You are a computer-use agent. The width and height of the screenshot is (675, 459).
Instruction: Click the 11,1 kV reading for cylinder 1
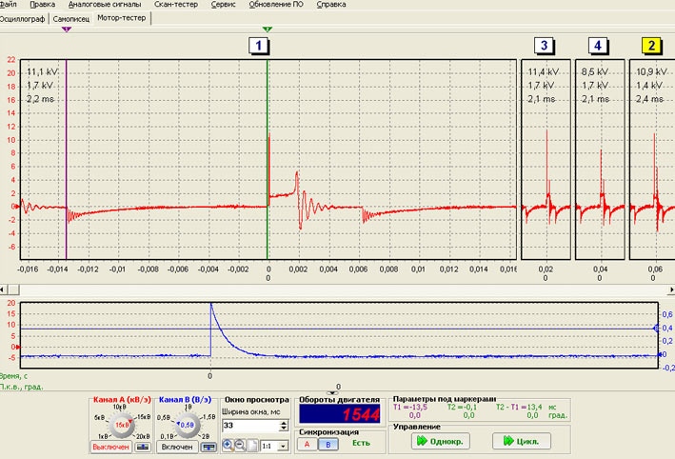[42, 72]
